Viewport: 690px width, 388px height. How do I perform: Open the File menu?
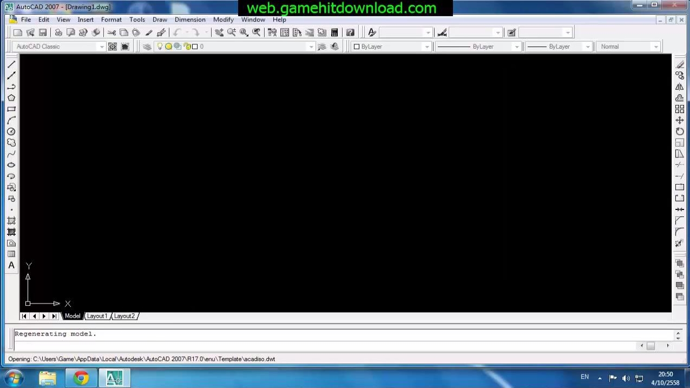(x=26, y=19)
